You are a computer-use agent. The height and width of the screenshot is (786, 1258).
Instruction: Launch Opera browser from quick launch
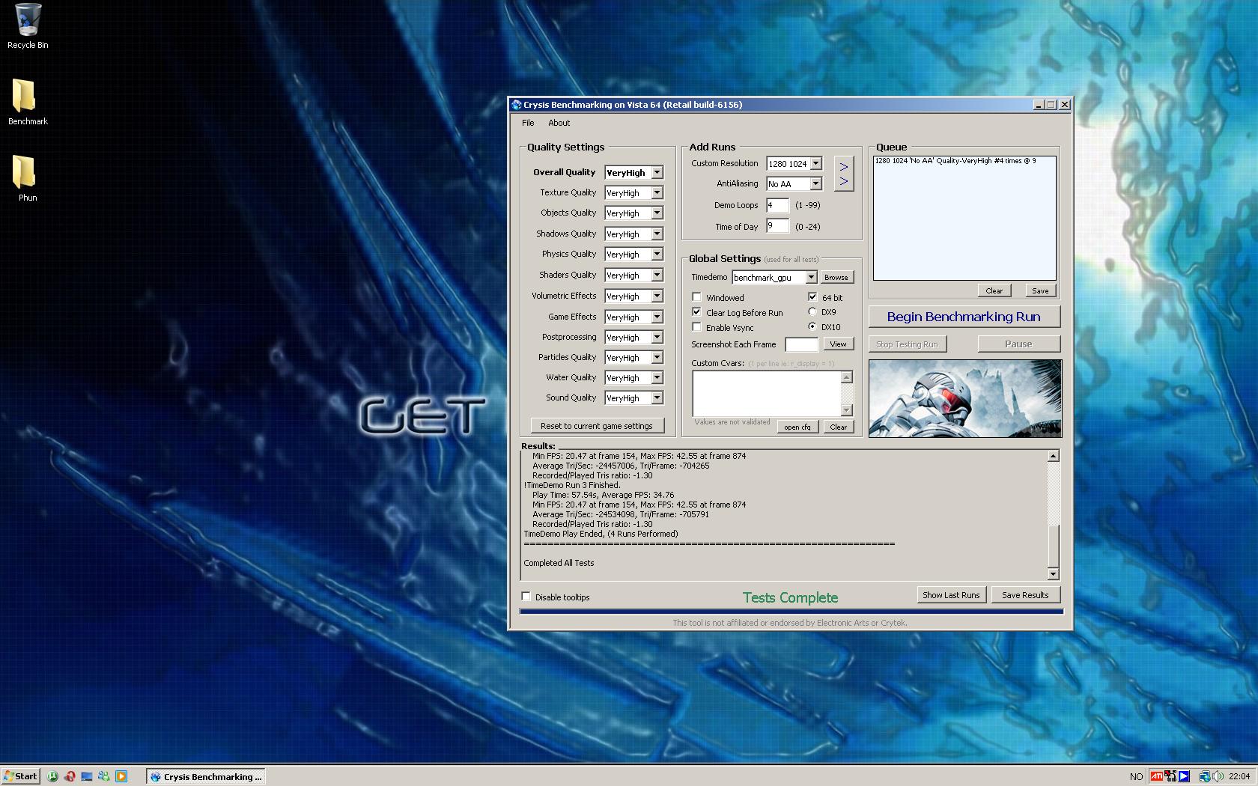(70, 776)
